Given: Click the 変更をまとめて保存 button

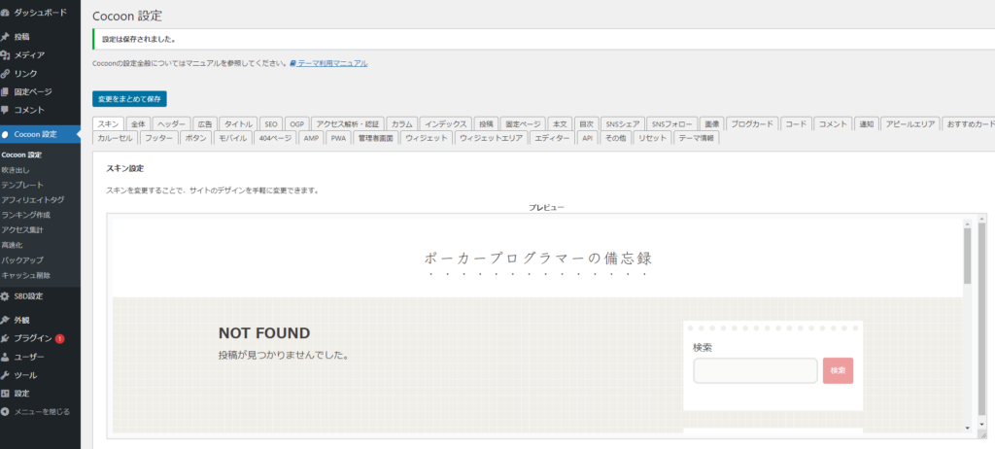Looking at the screenshot, I should click(129, 99).
